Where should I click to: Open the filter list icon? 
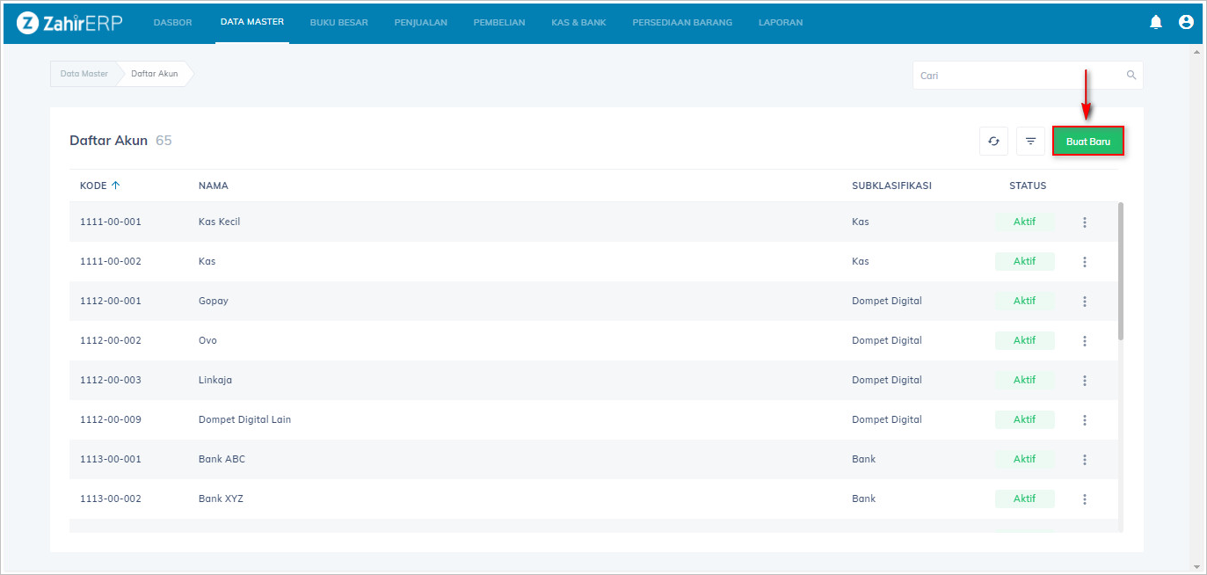coord(1030,141)
